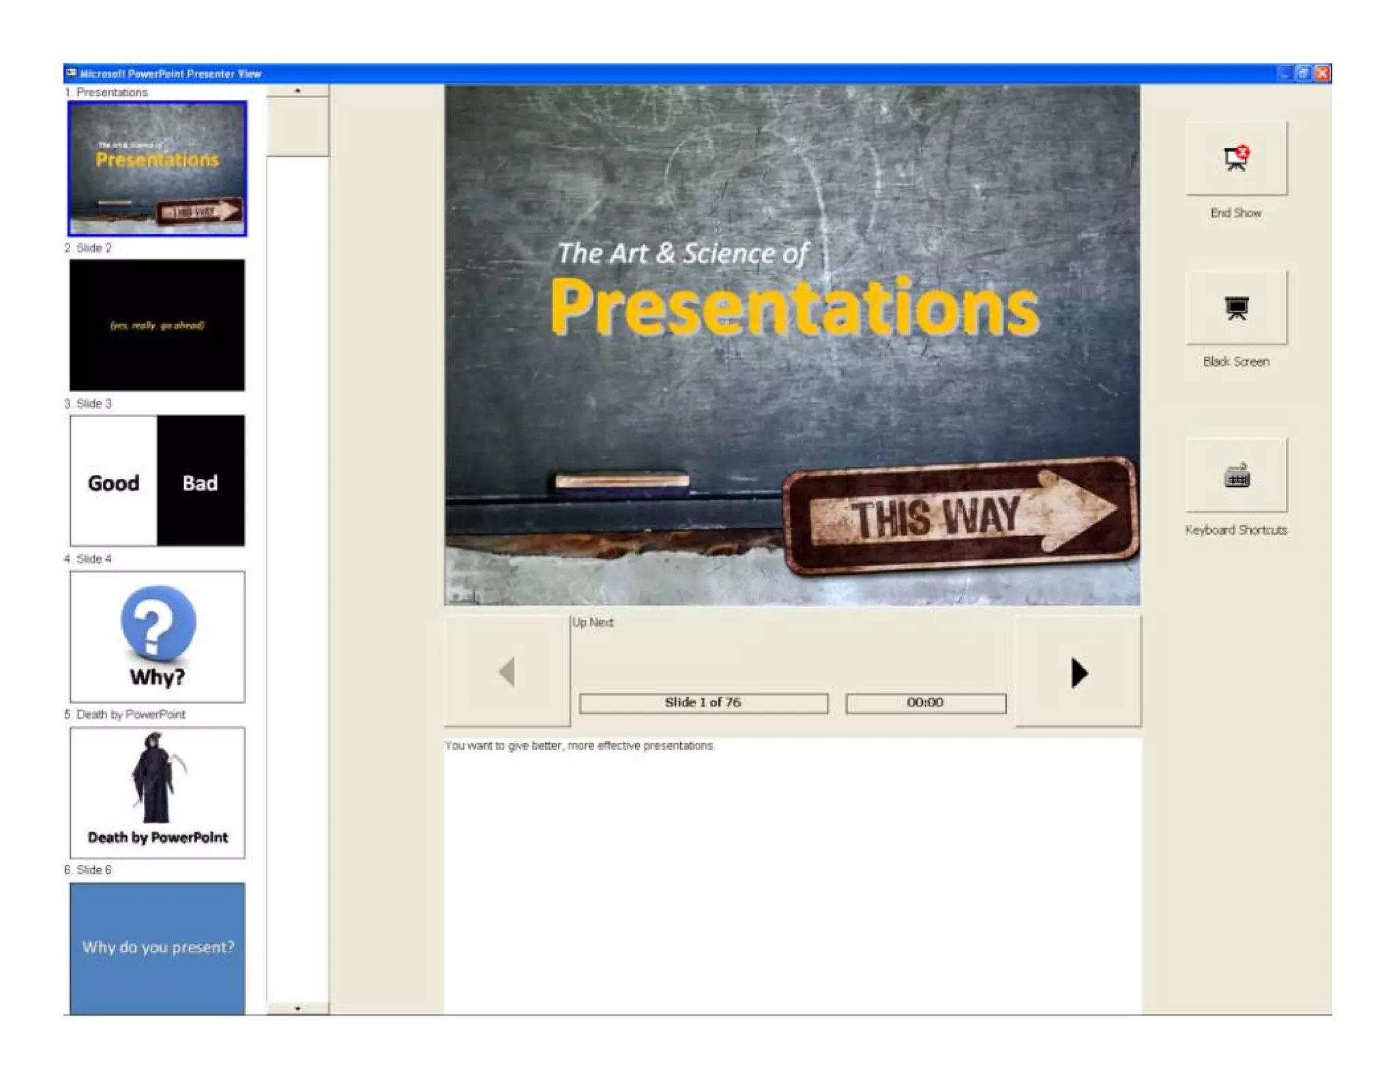This screenshot has height=1079, width=1397.
Task: Select the Death by PowerPoint thumbnail
Action: (x=157, y=792)
